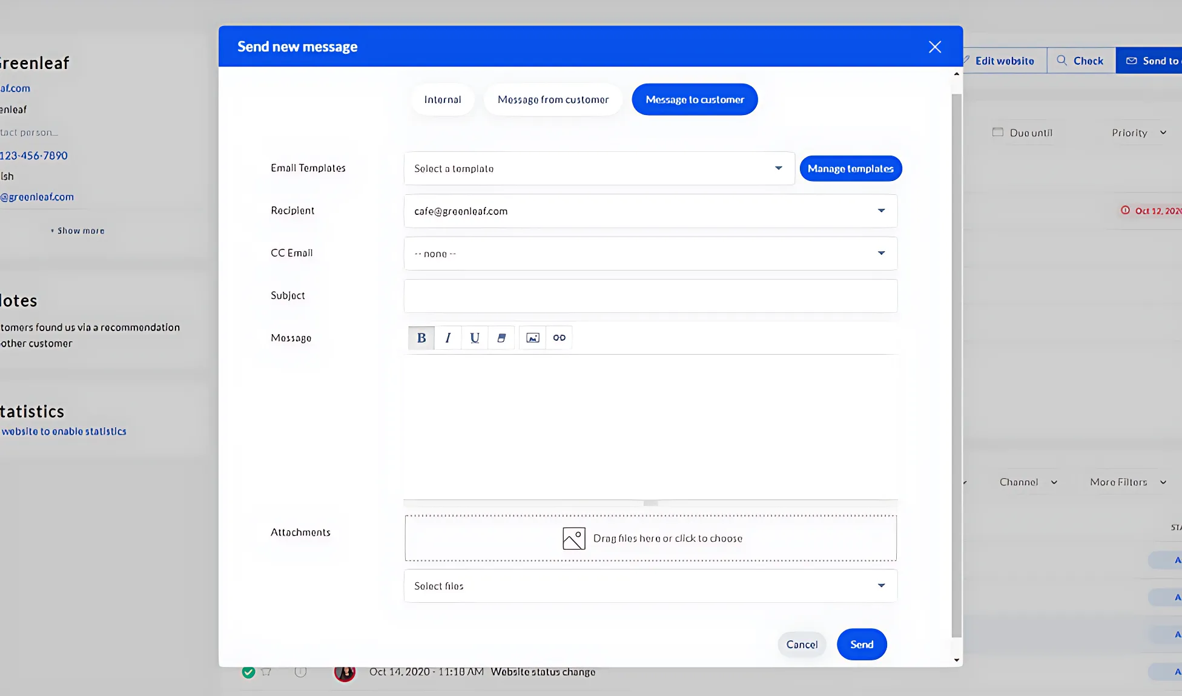Select the italic formatting icon

coord(448,338)
